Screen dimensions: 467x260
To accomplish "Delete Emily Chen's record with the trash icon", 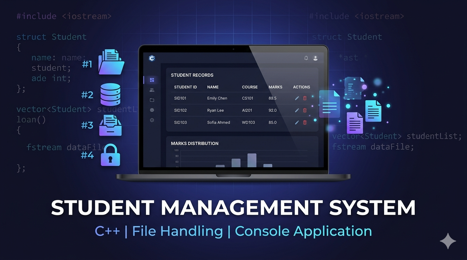I will [305, 98].
